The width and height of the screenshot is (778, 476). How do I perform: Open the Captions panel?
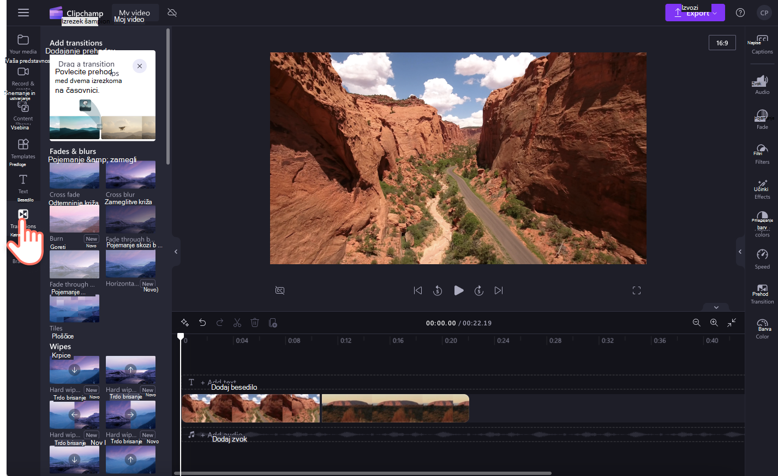click(x=762, y=45)
